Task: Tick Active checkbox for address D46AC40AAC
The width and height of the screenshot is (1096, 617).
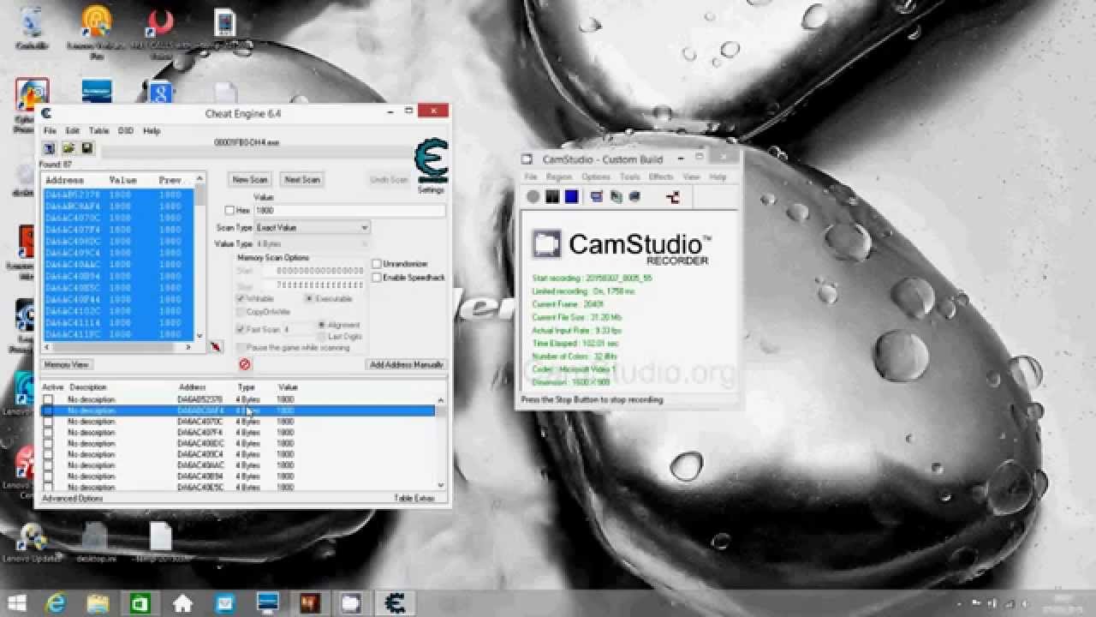Action: tap(48, 465)
